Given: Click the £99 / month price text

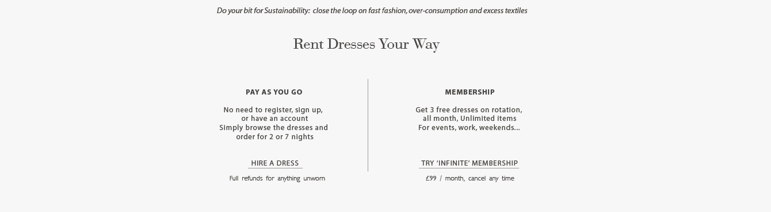Looking at the screenshot, I should [x=445, y=179].
